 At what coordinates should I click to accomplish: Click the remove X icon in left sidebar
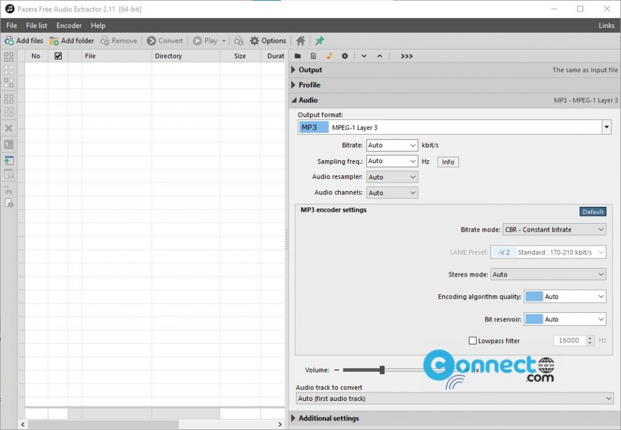pyautogui.click(x=8, y=128)
